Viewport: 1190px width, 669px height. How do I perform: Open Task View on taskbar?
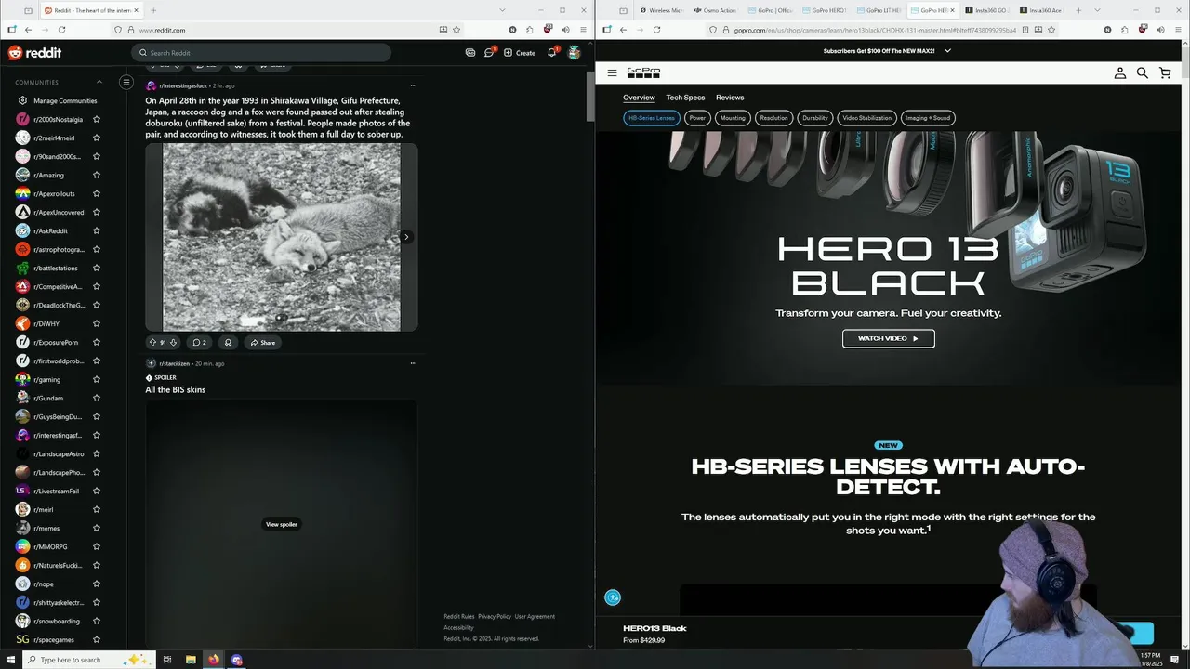pyautogui.click(x=167, y=660)
